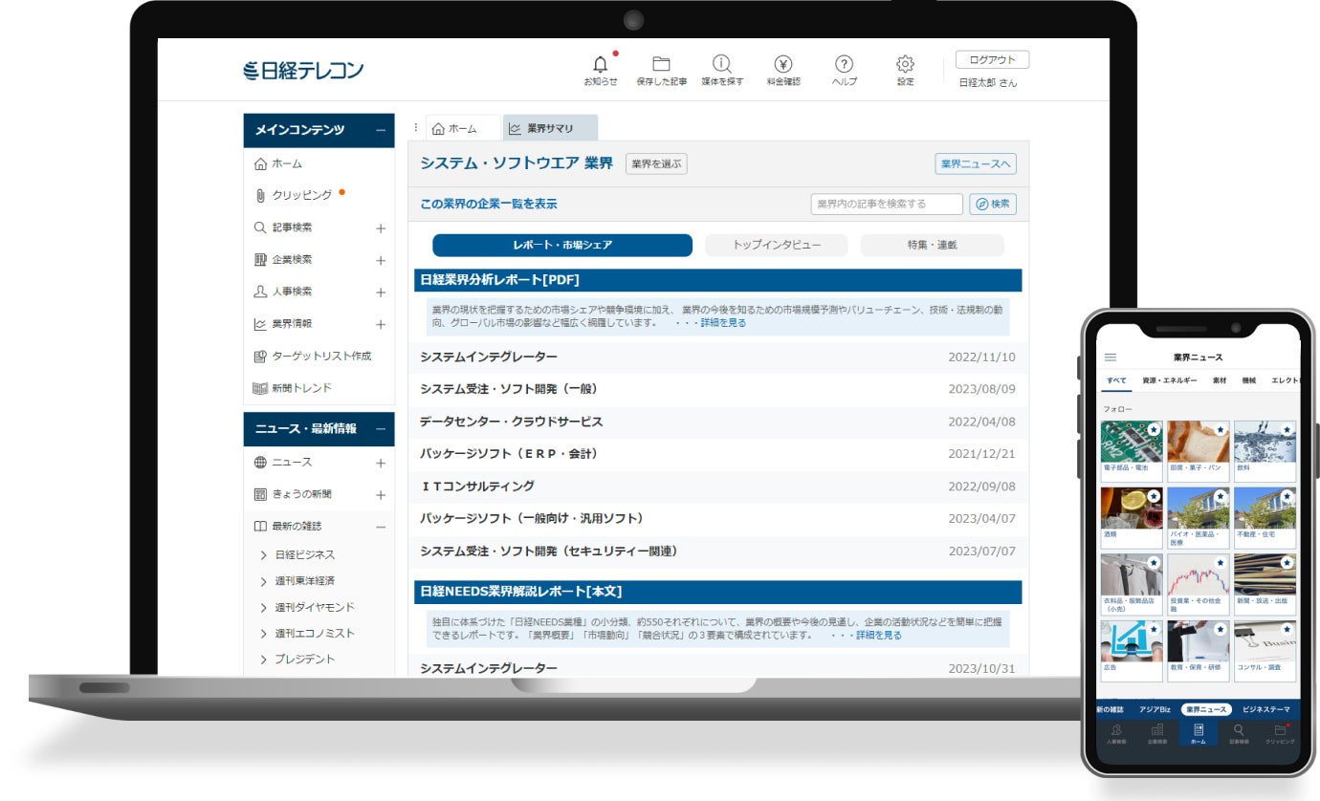Image resolution: width=1320 pixels, height=801 pixels.
Task: Expand 企業検索 with its plus sign
Action: tap(381, 260)
